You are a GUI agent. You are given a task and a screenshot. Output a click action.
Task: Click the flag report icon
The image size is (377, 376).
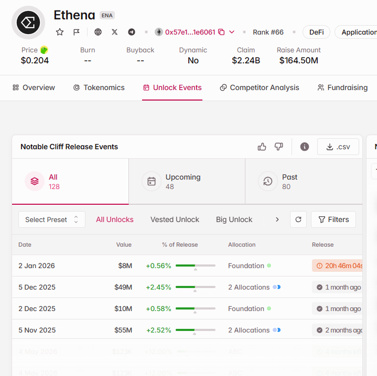point(77,32)
